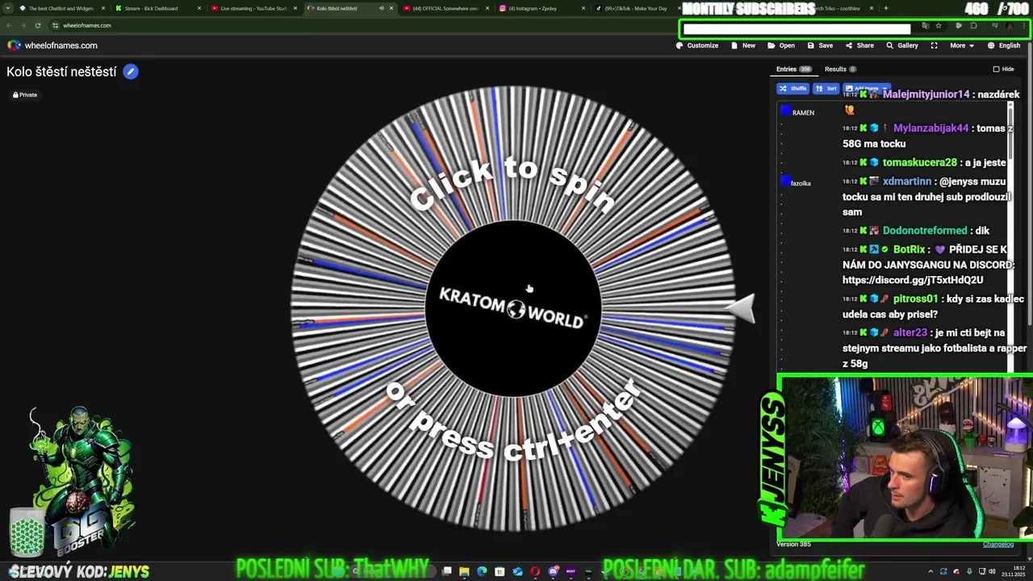Open the Add image dropdown arrow

[885, 89]
